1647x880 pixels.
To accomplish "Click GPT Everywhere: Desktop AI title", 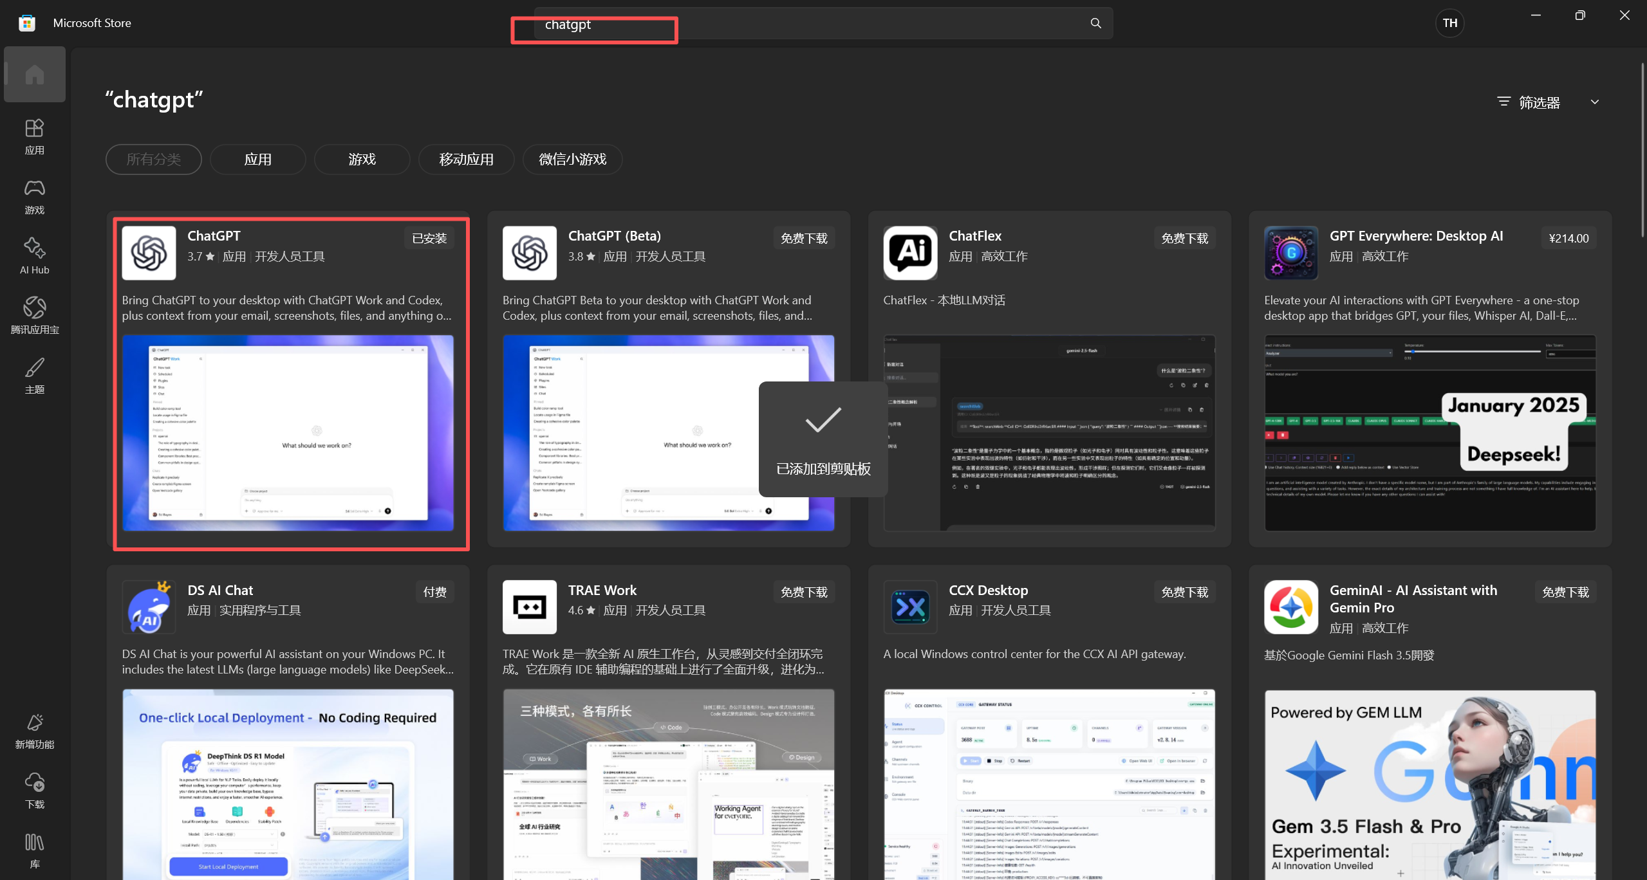I will tap(1416, 236).
